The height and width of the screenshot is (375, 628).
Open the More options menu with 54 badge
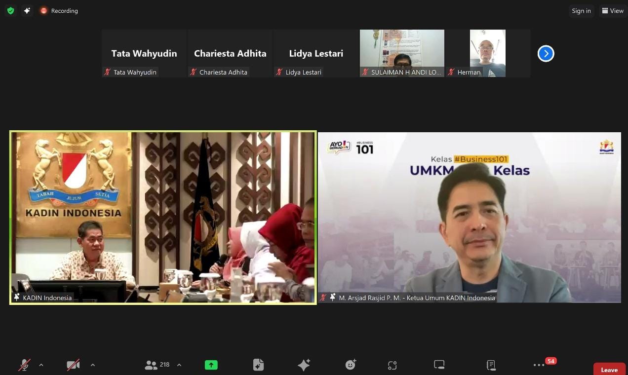[538, 365]
